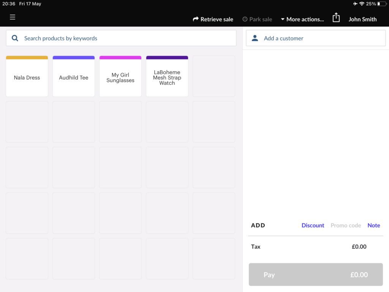Viewport: 389px width, 292px height.
Task: Select the Tax line to adjust tax
Action: pos(256,246)
